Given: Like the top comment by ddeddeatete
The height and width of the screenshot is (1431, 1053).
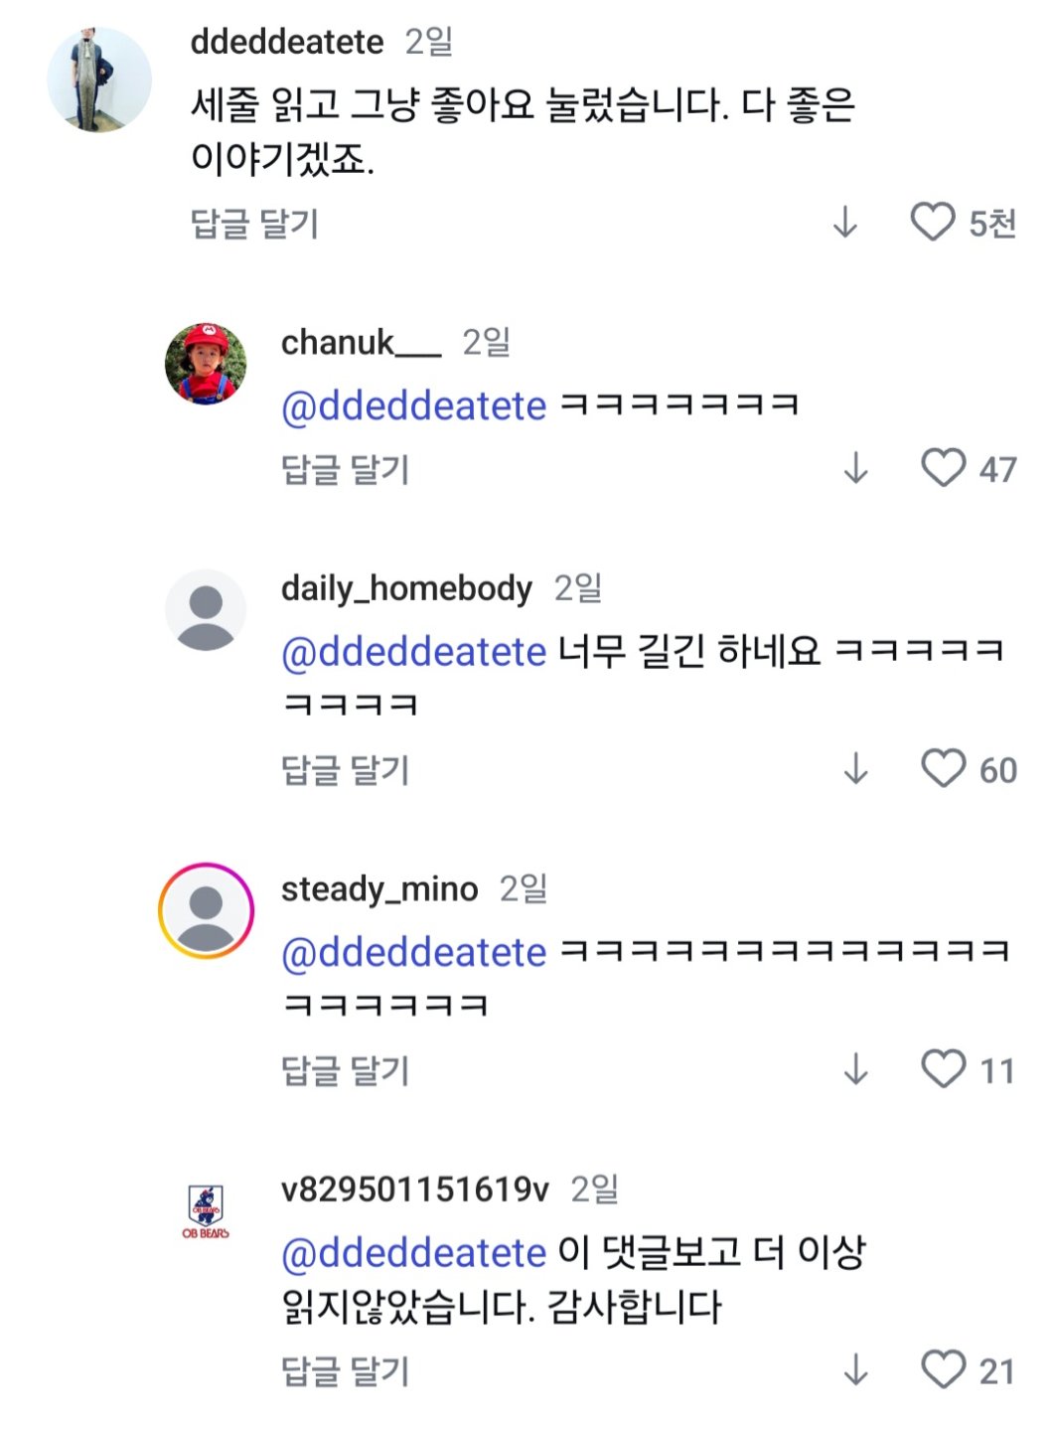Looking at the screenshot, I should [932, 223].
